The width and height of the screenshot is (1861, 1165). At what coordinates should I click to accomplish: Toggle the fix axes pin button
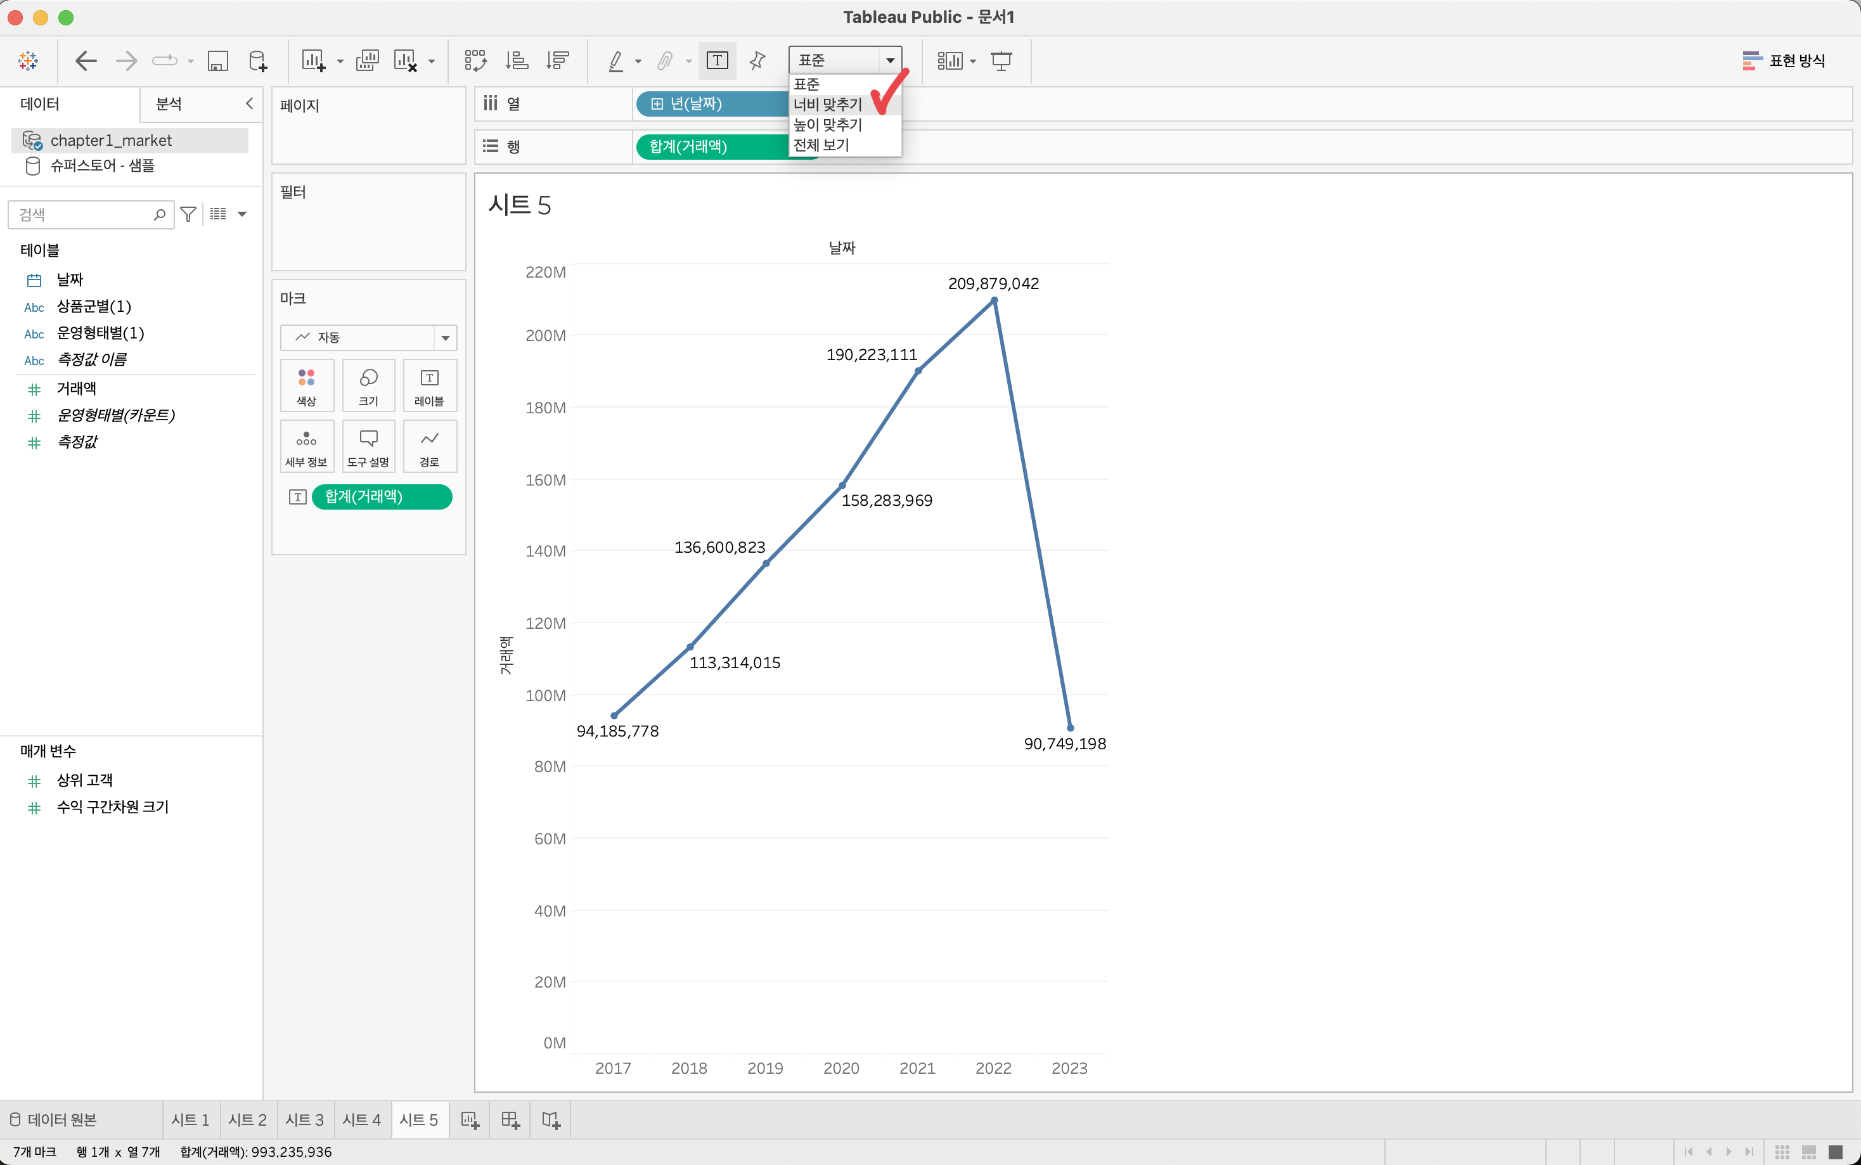pyautogui.click(x=757, y=60)
